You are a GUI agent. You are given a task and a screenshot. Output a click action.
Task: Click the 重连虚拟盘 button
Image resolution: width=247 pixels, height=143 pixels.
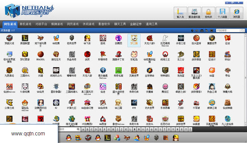tap(194, 13)
